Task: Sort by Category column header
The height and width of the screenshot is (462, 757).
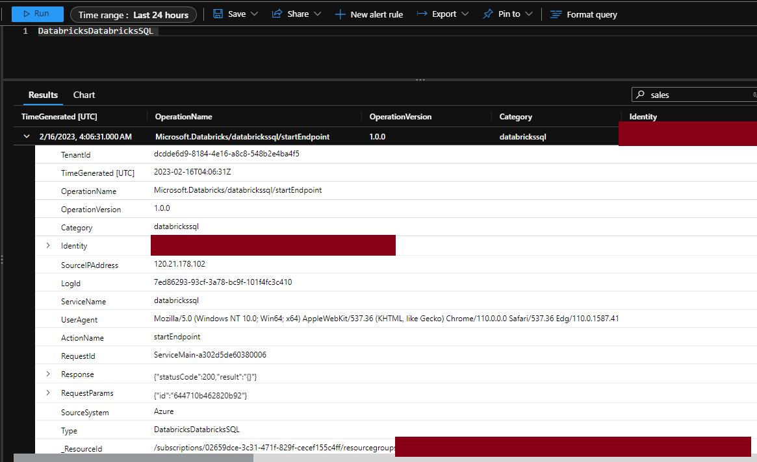Action: 516,117
